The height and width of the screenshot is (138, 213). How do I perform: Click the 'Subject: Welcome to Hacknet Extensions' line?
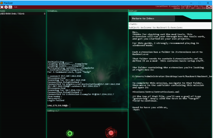(x=156, y=28)
